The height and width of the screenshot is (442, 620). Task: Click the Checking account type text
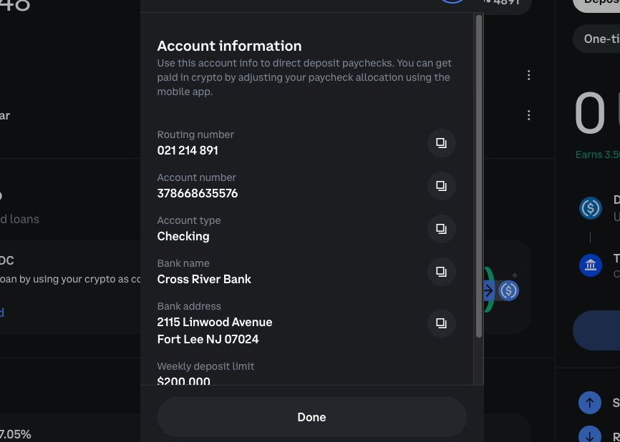tap(183, 237)
